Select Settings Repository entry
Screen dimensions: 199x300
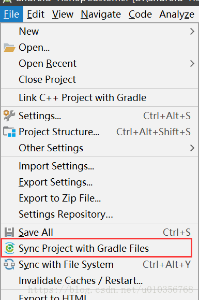click(x=66, y=215)
